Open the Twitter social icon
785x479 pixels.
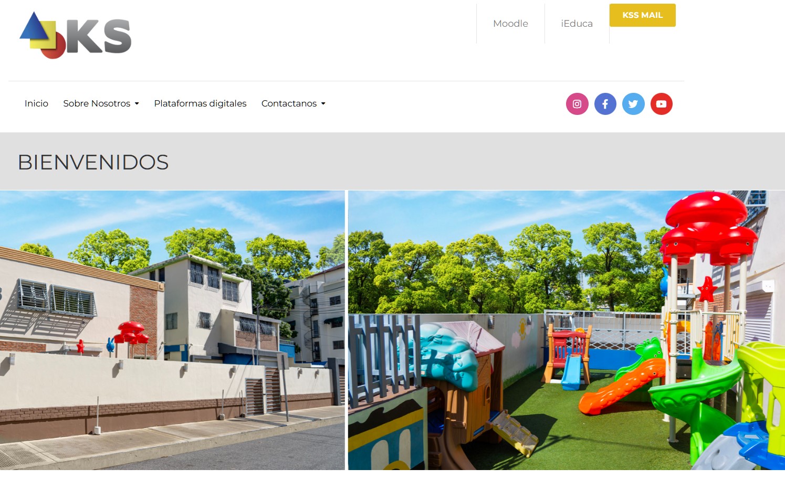pos(633,104)
